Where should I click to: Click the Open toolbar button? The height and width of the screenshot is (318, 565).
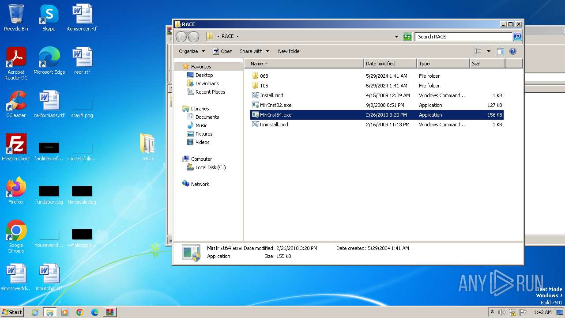tap(222, 51)
